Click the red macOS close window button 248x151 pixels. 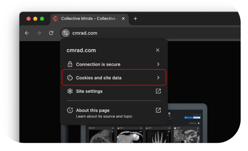point(28,19)
